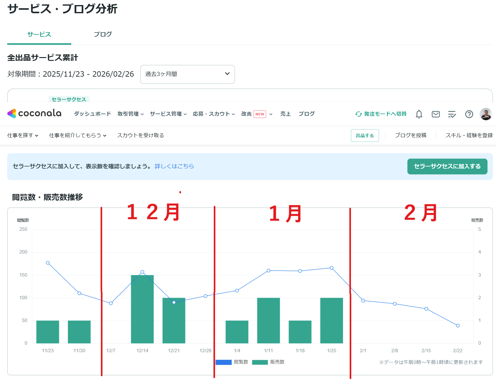Open 売上 in the nav bar
The height and width of the screenshot is (386, 496).
[285, 114]
